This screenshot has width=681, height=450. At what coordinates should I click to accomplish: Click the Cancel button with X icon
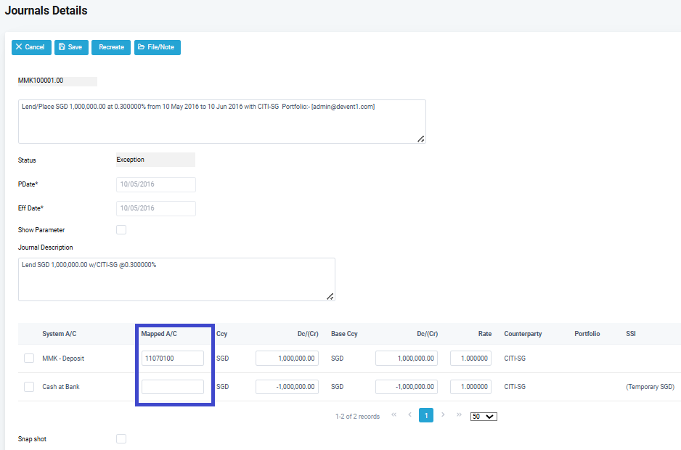point(31,47)
